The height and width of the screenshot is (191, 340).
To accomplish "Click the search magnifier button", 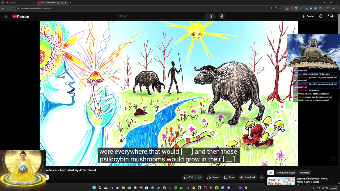I will [x=210, y=16].
